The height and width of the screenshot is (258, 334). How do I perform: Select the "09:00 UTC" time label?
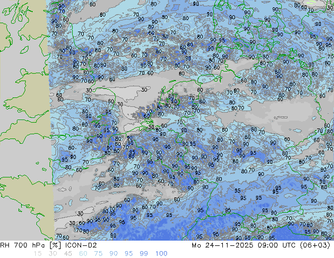pyautogui.click(x=277, y=245)
